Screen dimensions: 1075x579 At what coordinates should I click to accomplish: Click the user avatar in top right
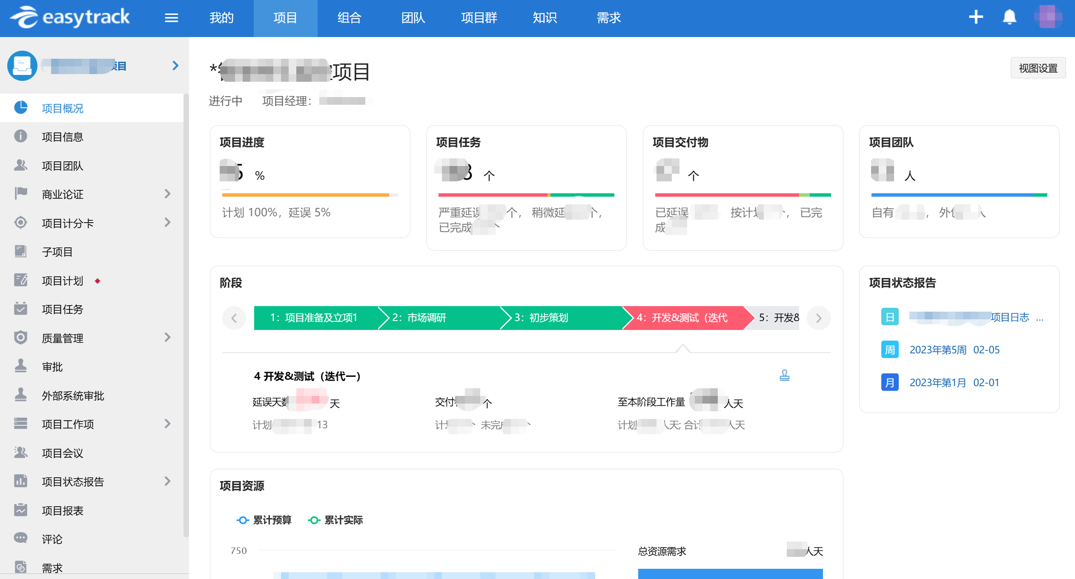(x=1048, y=17)
